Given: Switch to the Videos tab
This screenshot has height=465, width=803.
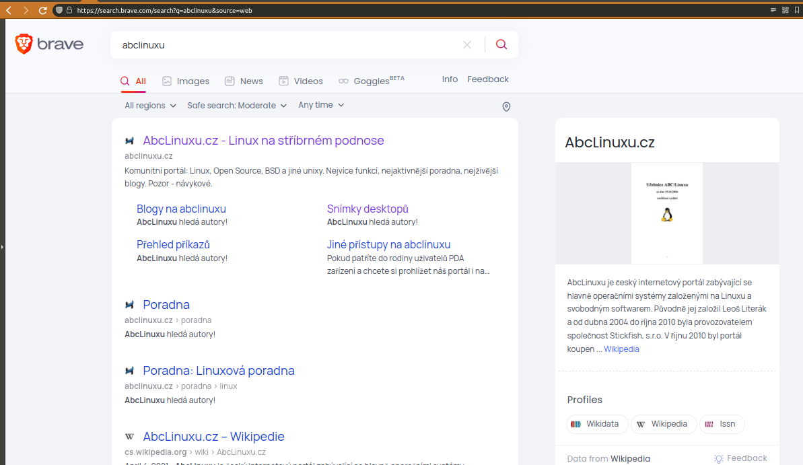Looking at the screenshot, I should [x=301, y=81].
